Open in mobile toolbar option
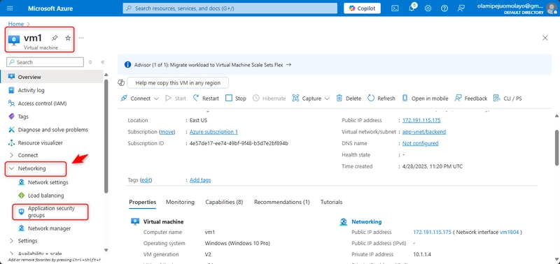This screenshot has width=560, height=264. pyautogui.click(x=425, y=98)
